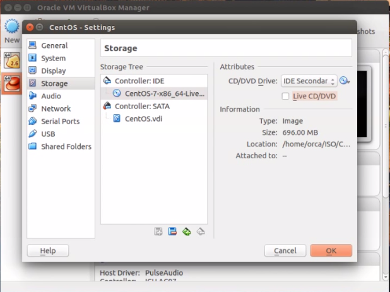Select Serial Ports in sidebar
Viewport: 390px width, 292px height.
coord(61,121)
